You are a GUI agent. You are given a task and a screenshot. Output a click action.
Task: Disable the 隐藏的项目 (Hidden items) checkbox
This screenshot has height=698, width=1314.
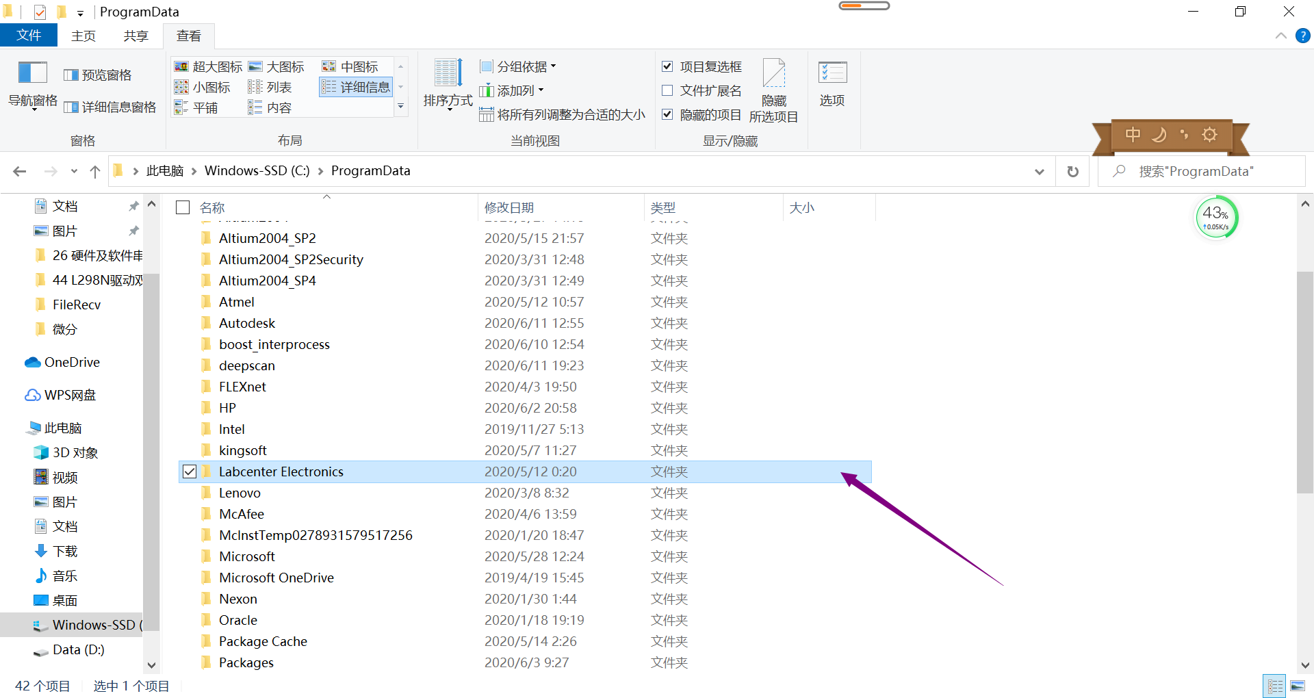667,114
